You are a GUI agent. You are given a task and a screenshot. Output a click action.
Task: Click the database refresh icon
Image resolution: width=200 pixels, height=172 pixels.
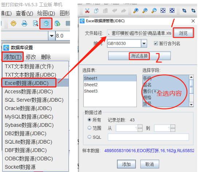pos(57,23)
